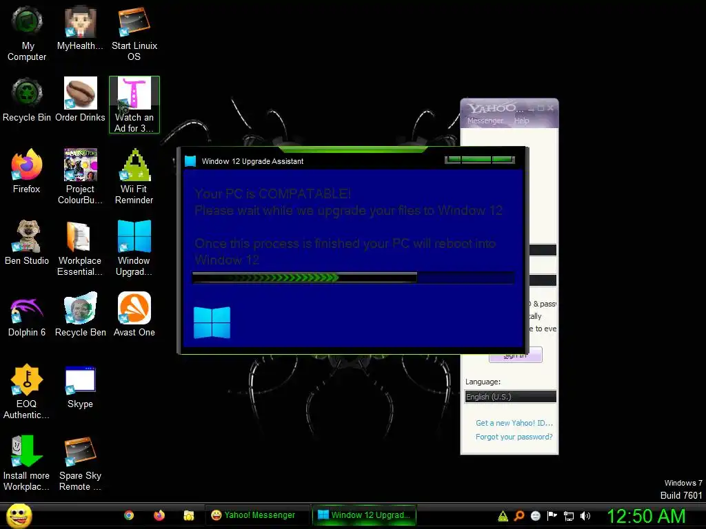Open Firefox from taskbar quick launch
Image resolution: width=706 pixels, height=529 pixels.
tap(159, 515)
